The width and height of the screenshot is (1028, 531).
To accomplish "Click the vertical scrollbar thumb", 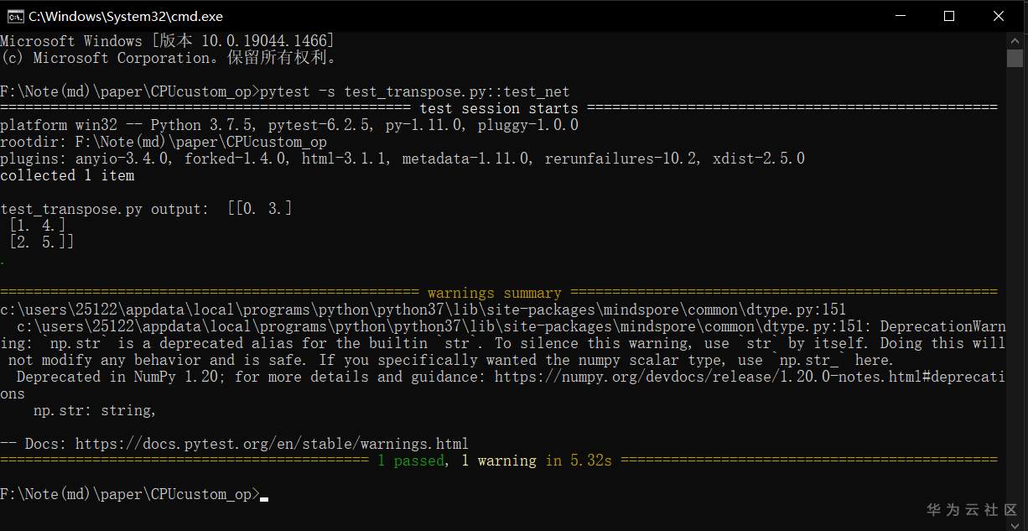I will [x=1015, y=58].
